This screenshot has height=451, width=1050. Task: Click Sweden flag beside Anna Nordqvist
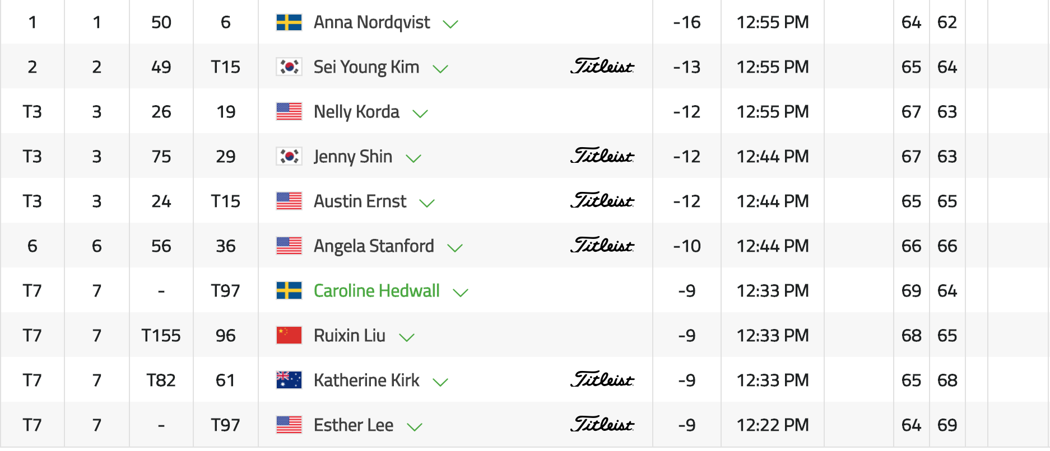[x=289, y=22]
